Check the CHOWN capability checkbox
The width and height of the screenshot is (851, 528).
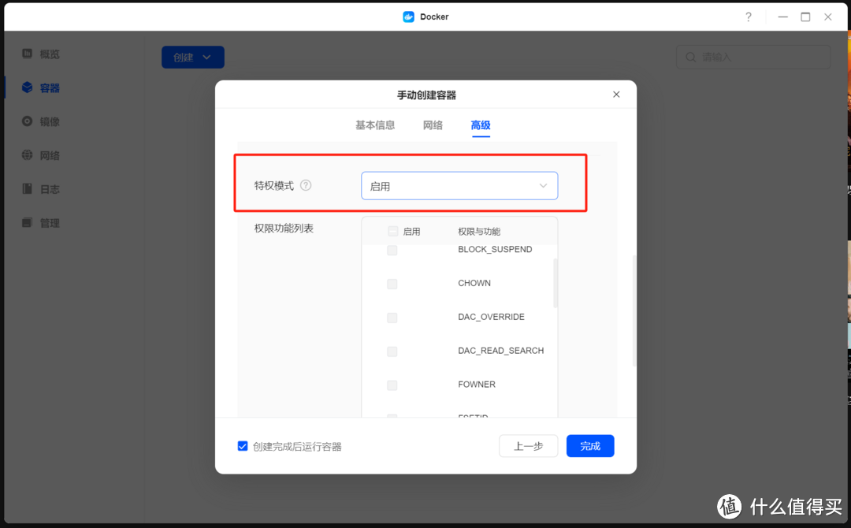tap(392, 284)
